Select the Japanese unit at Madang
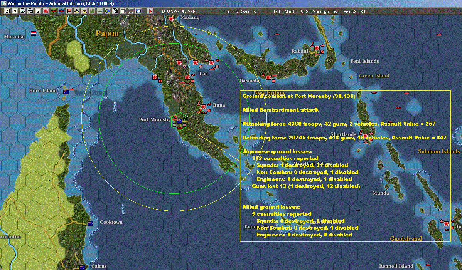Screen dimensions: 462x270 coord(171,18)
